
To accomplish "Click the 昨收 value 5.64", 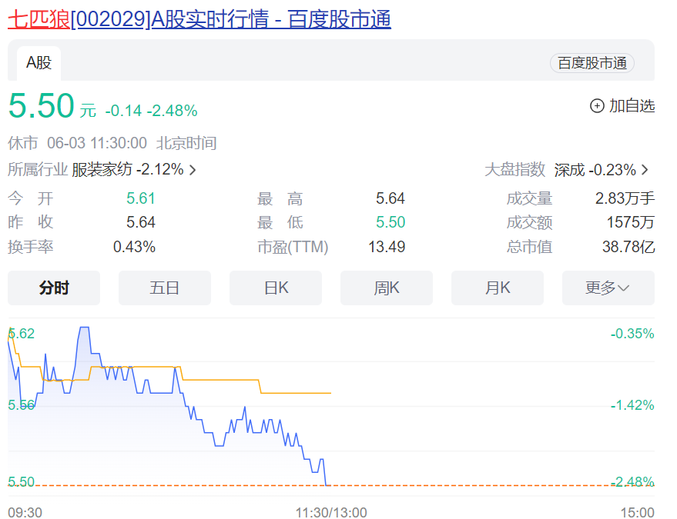I will [x=141, y=222].
